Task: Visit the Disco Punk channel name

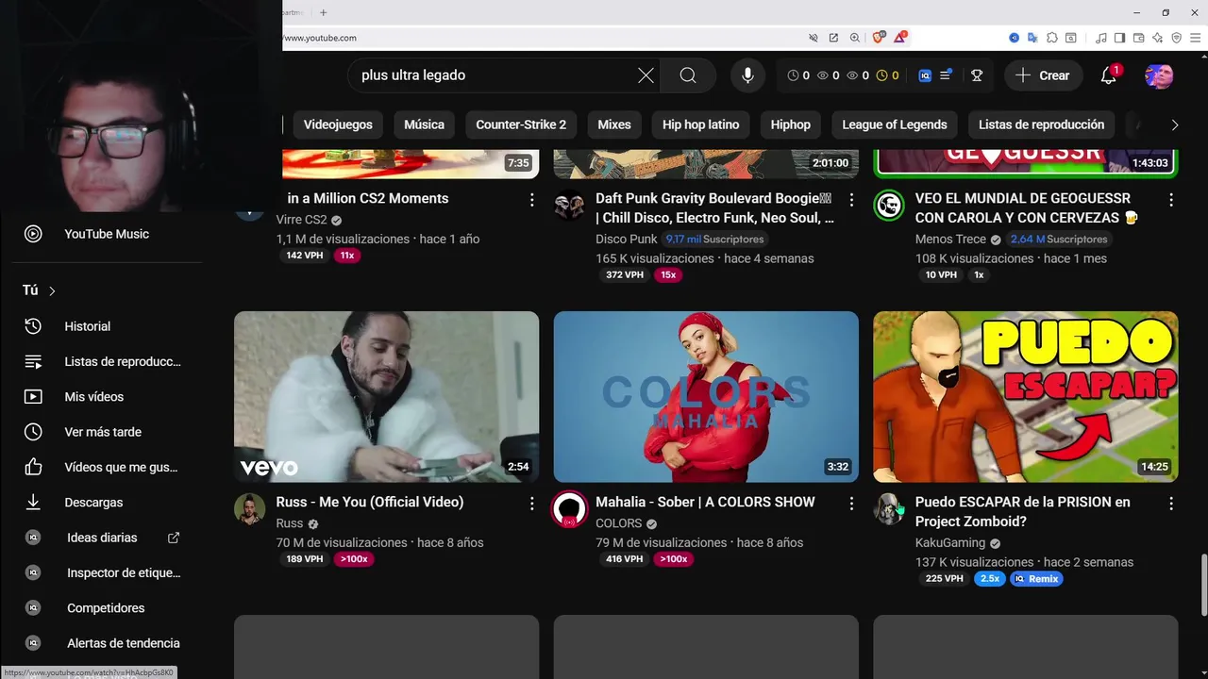Action: click(626, 240)
